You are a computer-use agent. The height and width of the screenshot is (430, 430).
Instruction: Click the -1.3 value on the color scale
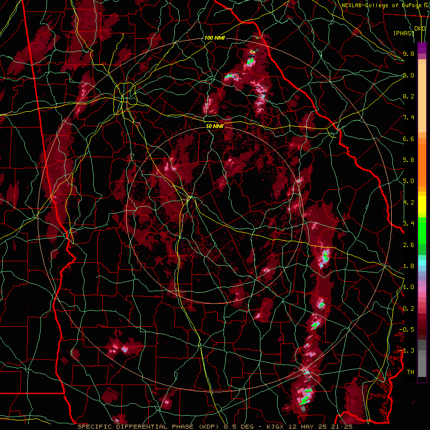[407, 351]
